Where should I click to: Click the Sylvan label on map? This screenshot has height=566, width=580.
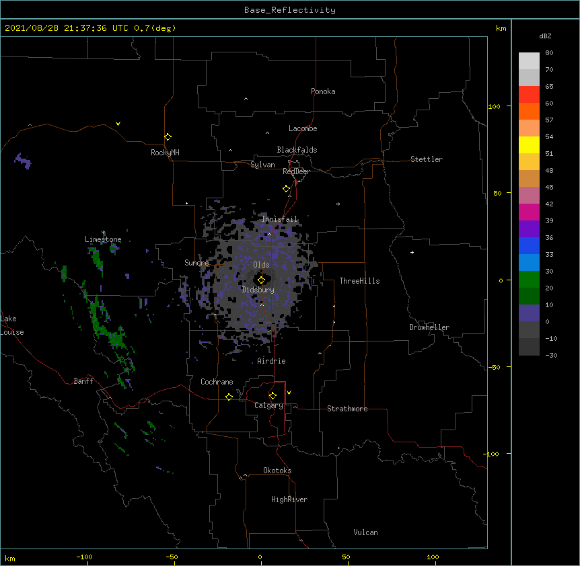262,165
